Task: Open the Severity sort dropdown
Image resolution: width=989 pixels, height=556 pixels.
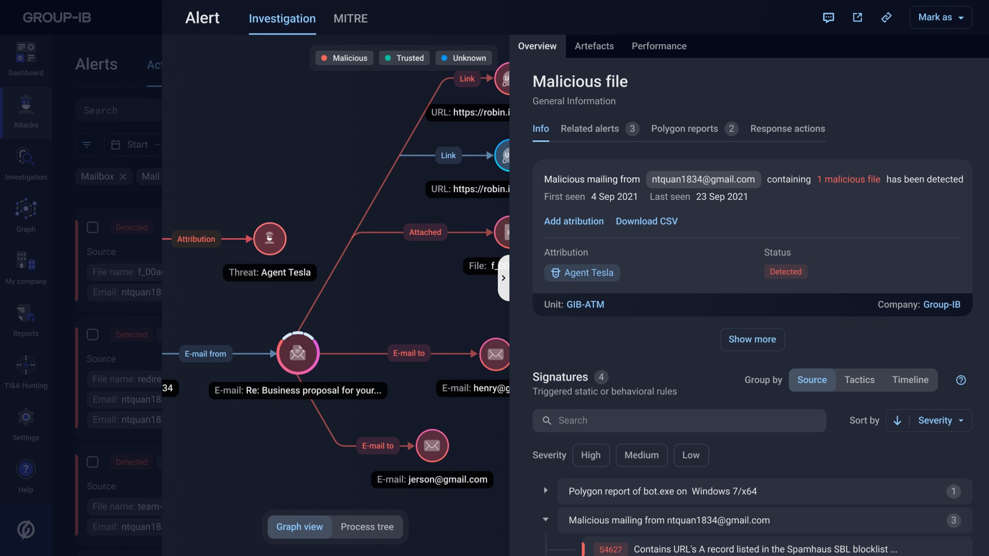Action: point(941,420)
